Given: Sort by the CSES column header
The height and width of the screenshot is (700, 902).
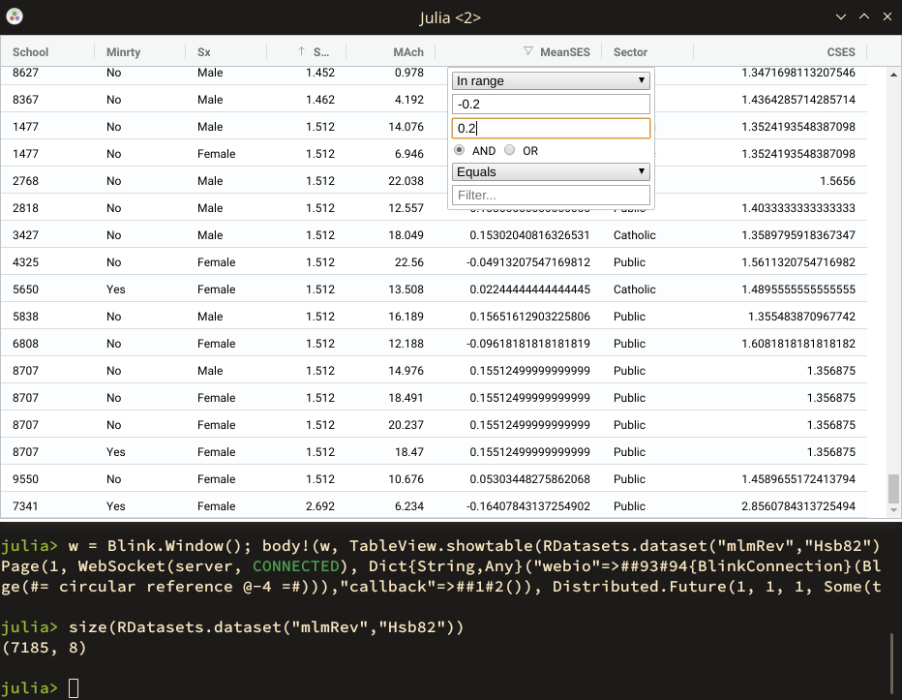Looking at the screenshot, I should click(x=841, y=52).
